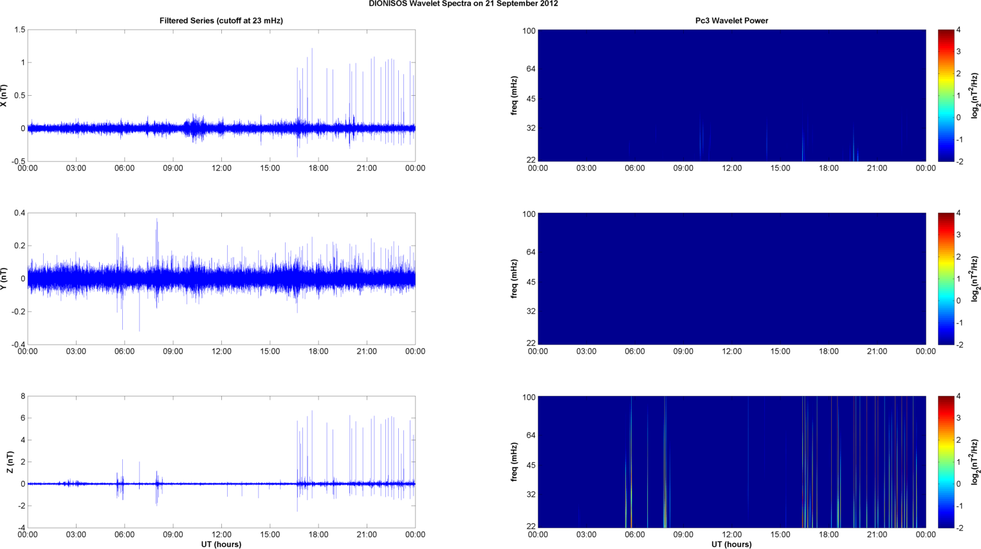Click the '0.4' tick on the Y (nT) axis
The image size is (981, 549).
(19, 213)
